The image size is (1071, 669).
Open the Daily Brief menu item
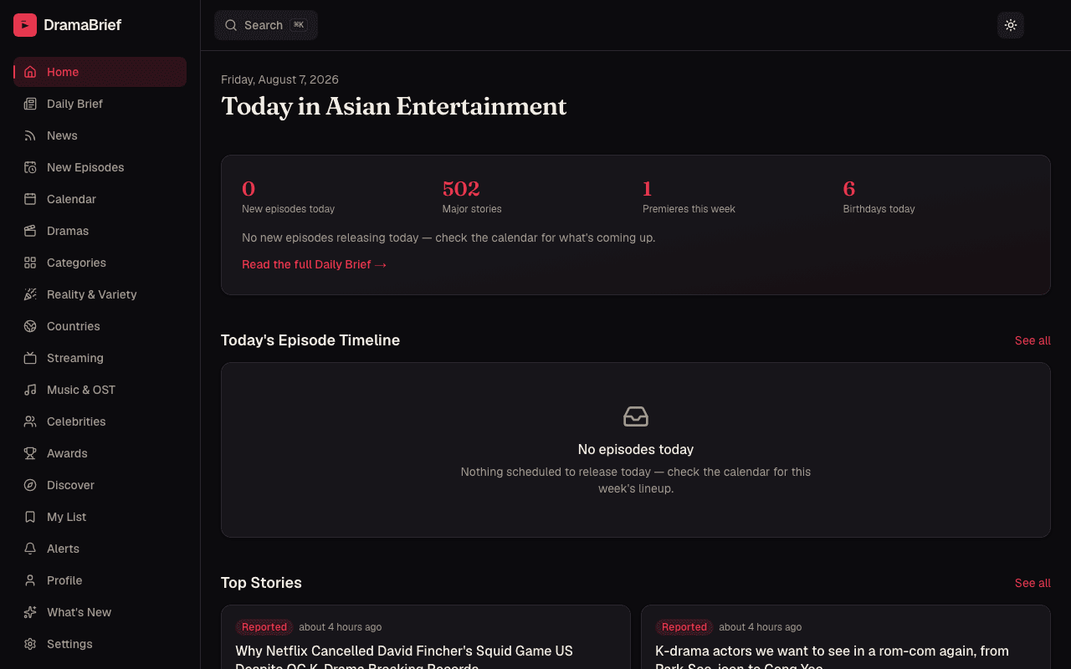pyautogui.click(x=100, y=104)
